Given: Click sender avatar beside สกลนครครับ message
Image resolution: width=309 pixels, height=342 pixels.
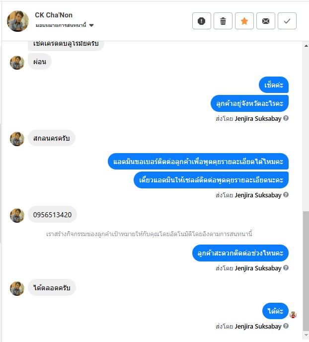Looking at the screenshot, I should pos(17,139).
